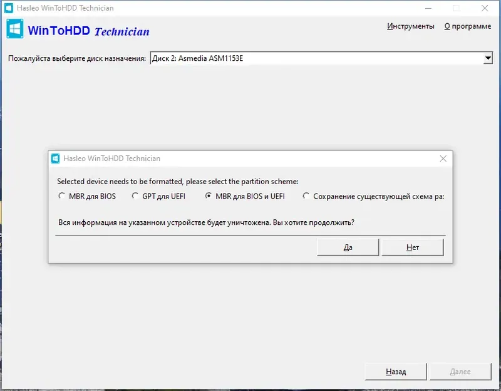Select 'MBR для BIOS и UEFI' radio button

[245, 196]
